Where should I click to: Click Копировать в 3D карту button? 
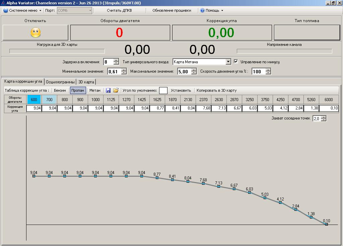click(x=216, y=90)
